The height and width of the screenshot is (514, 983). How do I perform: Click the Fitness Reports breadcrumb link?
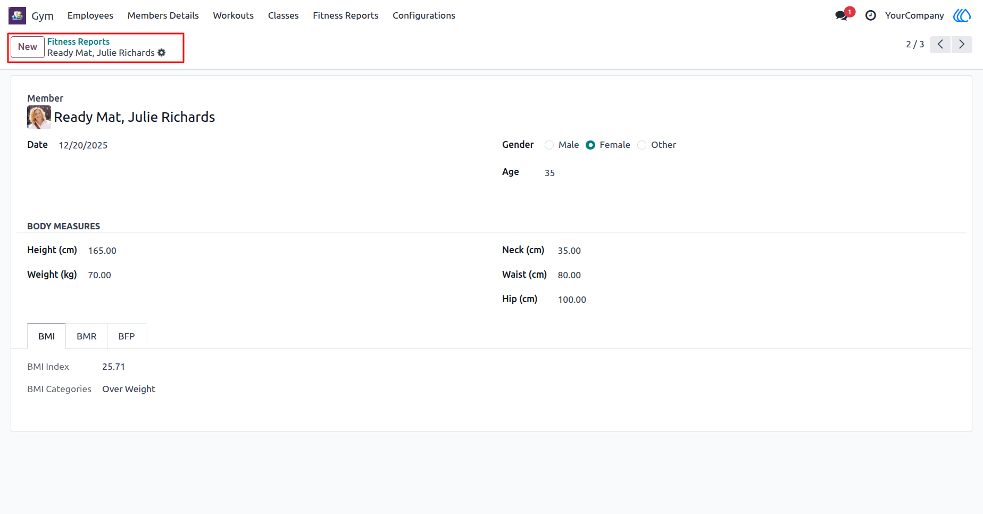click(x=78, y=42)
